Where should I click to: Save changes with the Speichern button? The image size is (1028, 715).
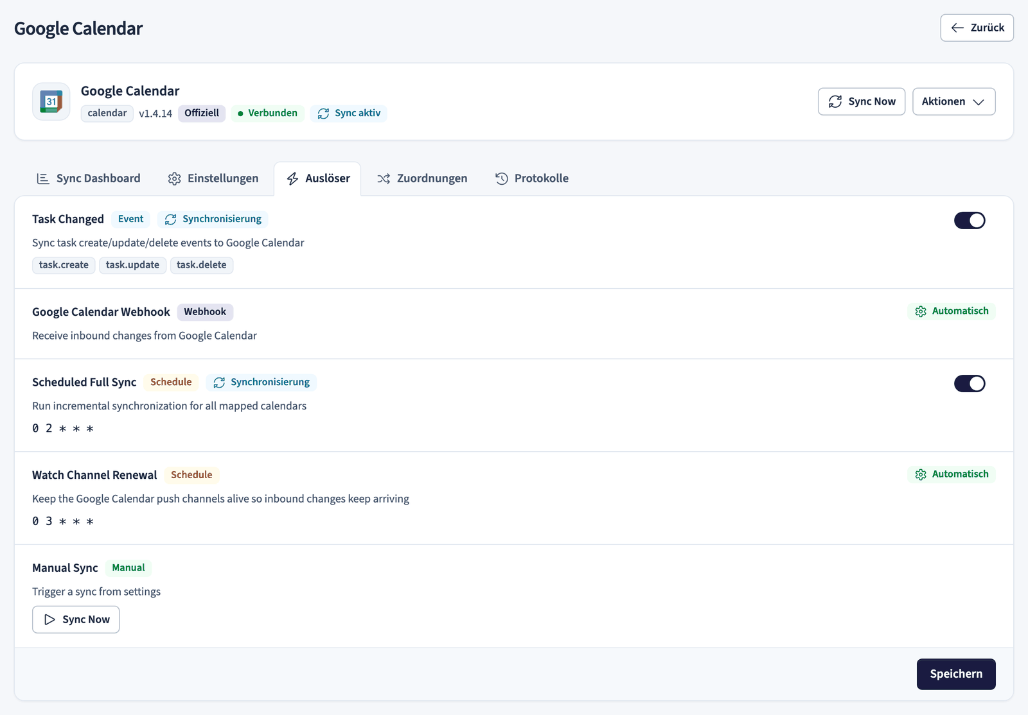click(x=956, y=674)
